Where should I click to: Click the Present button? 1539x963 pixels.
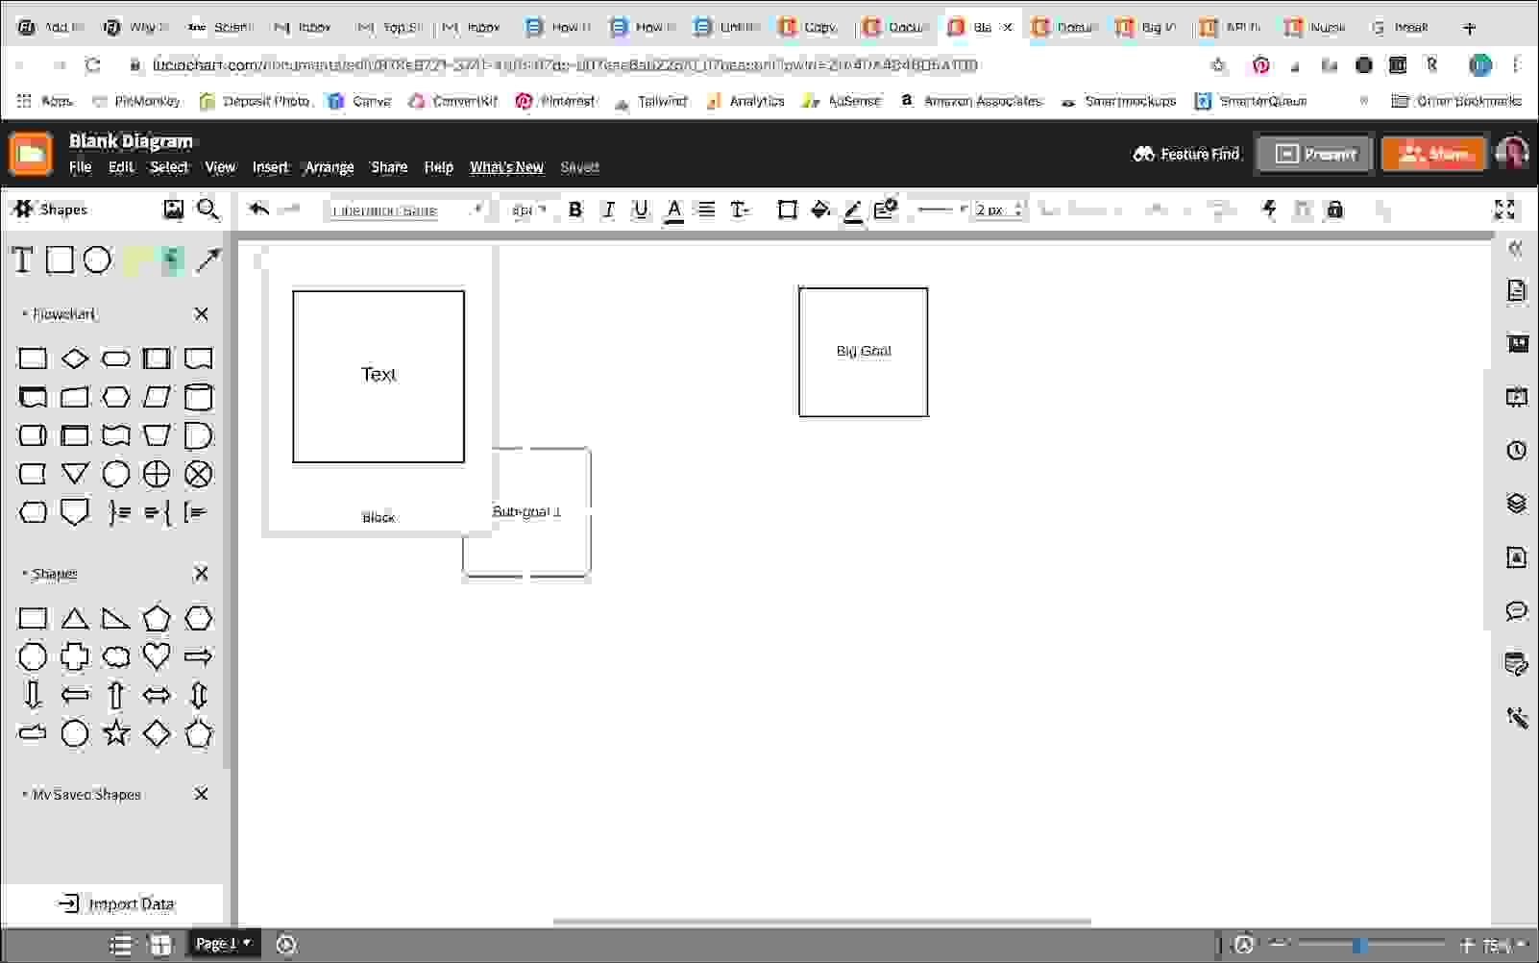tap(1314, 154)
